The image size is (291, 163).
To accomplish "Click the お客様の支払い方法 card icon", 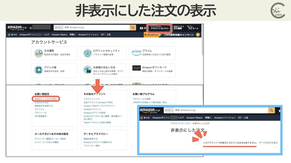I will click(x=88, y=70).
